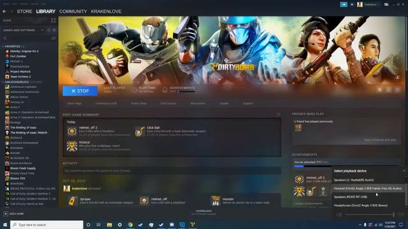Select Albion Online in the library list
Screen dimensions: 408x229
18,97
